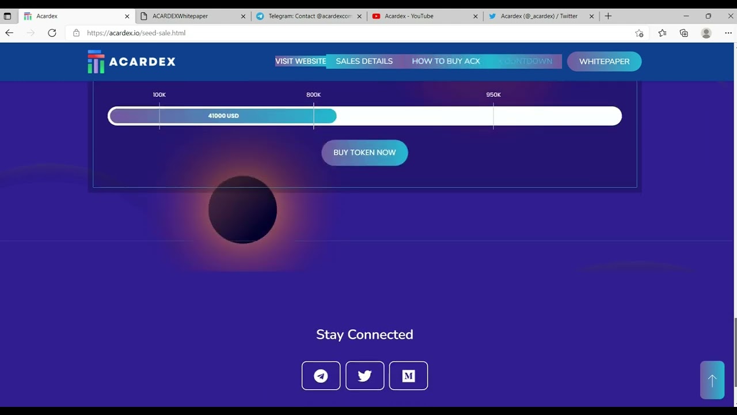Switch to the ACARDEXWhitepaper tab
737x415 pixels.
pos(193,16)
